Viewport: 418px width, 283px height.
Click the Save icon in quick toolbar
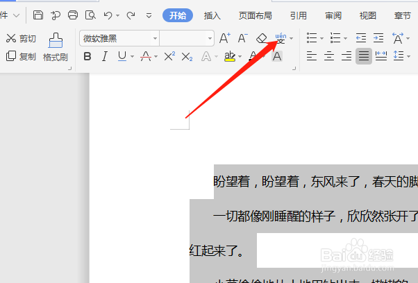38,15
